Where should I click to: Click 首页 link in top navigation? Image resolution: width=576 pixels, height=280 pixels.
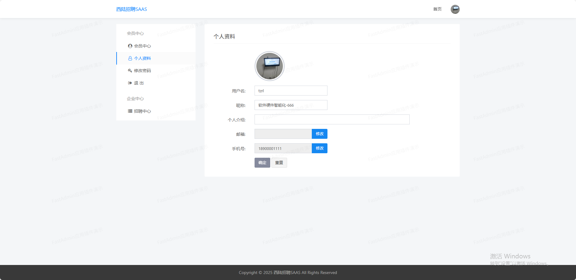click(437, 9)
